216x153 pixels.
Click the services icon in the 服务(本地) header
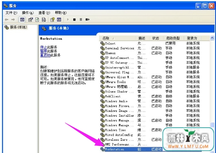(44, 28)
